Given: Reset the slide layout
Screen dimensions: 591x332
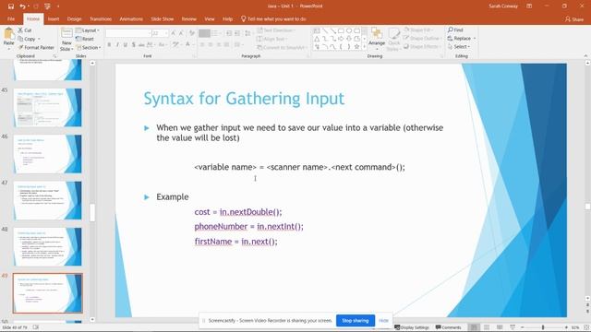Looking at the screenshot, I should click(85, 39).
